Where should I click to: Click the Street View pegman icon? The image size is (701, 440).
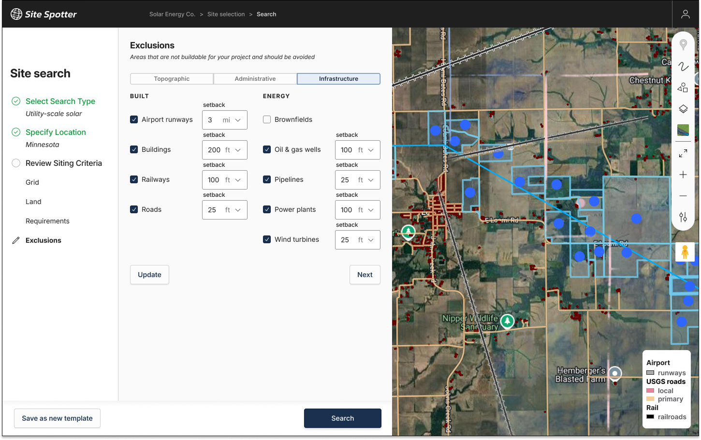pos(685,252)
